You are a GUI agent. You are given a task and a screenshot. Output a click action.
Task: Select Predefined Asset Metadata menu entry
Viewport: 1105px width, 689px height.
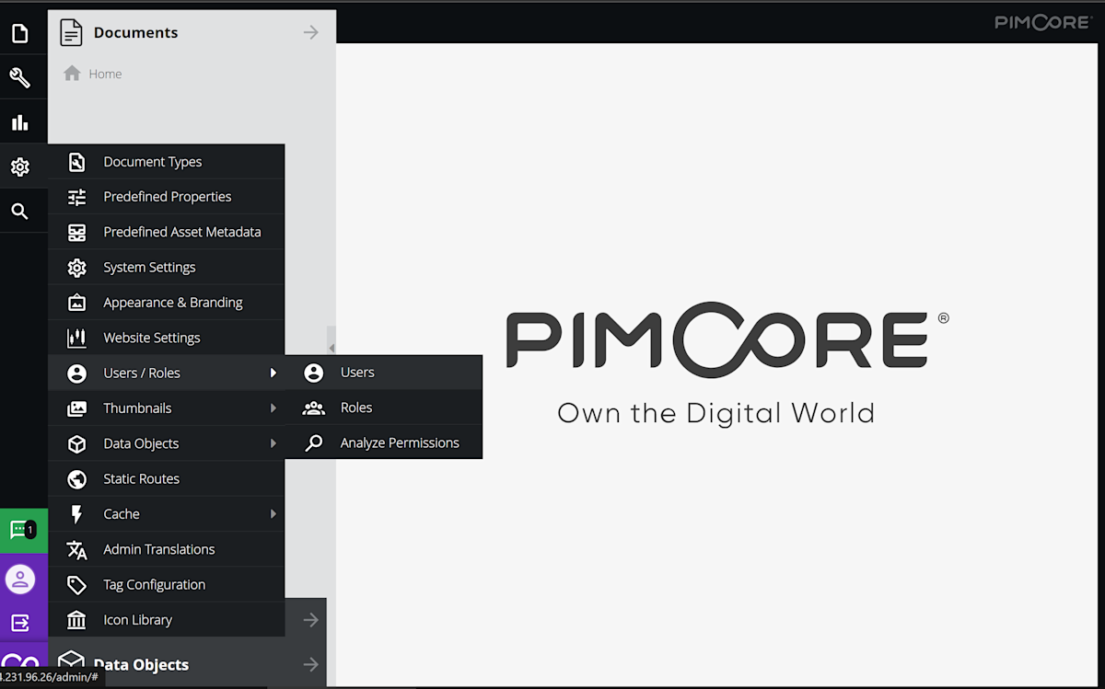[167, 232]
